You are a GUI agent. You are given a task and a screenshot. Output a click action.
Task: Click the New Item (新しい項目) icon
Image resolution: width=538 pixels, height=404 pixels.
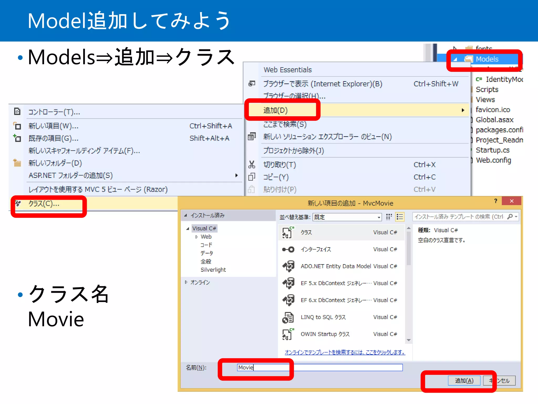pyautogui.click(x=17, y=126)
